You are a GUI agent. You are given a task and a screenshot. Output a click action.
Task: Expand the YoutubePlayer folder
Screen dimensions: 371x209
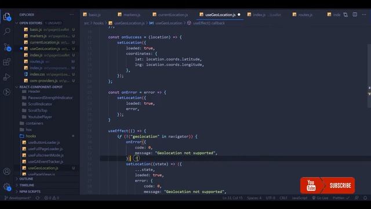(40, 117)
